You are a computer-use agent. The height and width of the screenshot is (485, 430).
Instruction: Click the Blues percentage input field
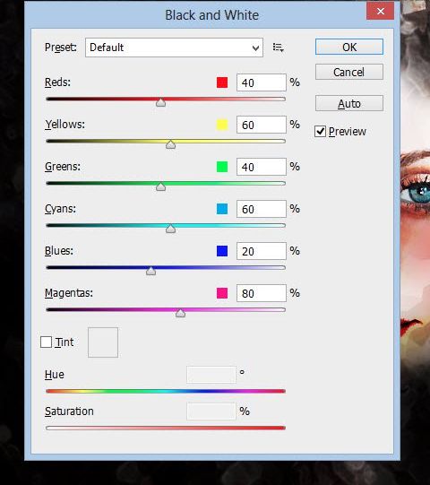coord(262,251)
